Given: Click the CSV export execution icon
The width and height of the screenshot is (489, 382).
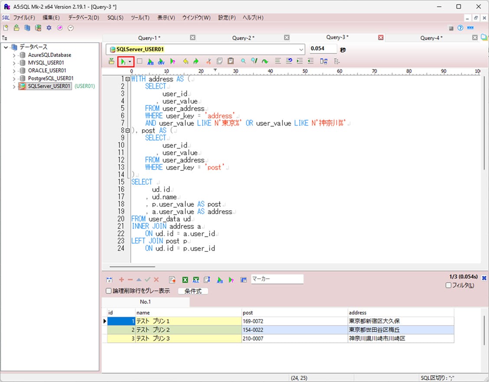Looking at the screenshot, I should point(161,62).
